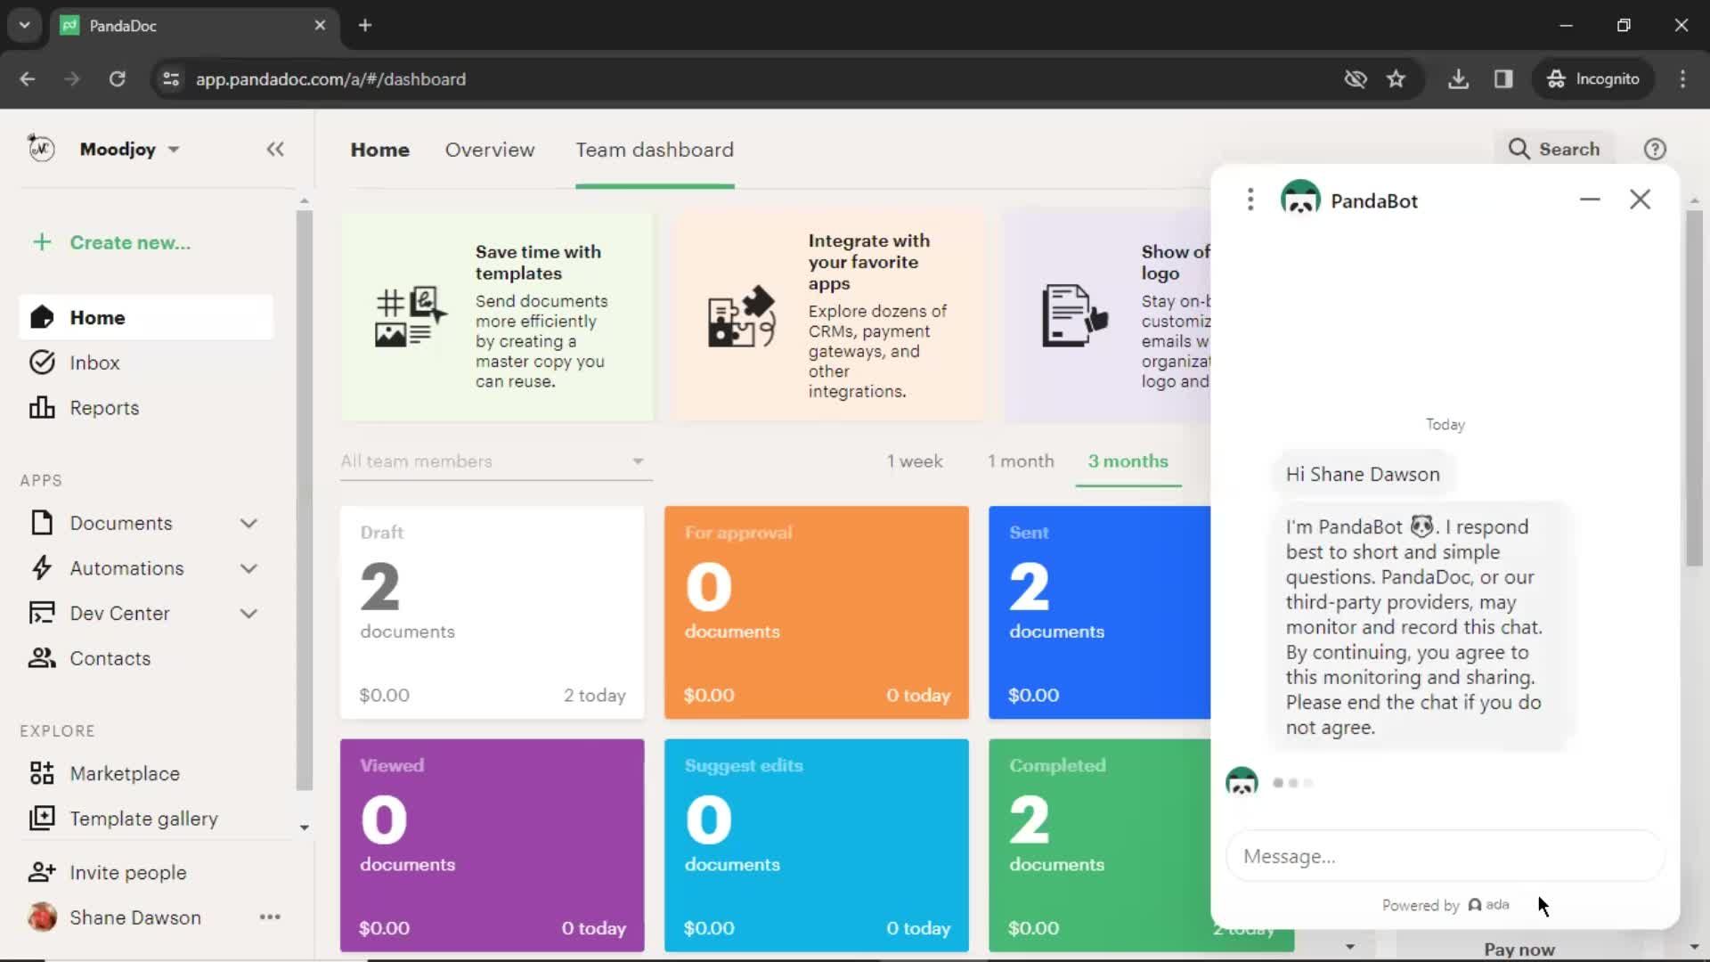Expand the Dev Center section chevron

(x=248, y=613)
